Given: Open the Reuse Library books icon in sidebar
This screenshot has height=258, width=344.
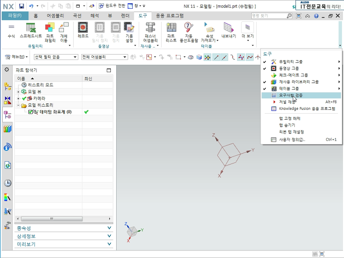Looking at the screenshot, I should tap(8, 128).
